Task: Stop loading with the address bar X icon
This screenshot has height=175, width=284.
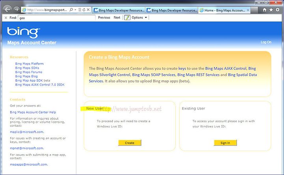Action: point(88,10)
